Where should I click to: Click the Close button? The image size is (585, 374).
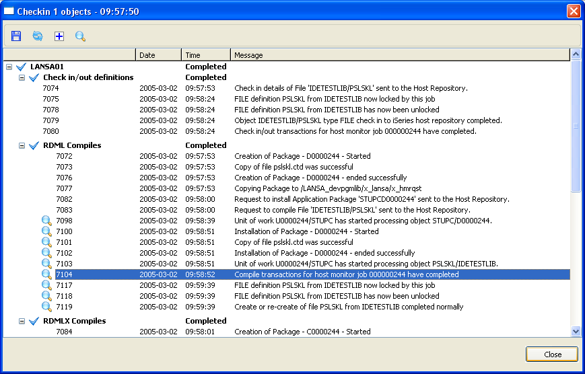pyautogui.click(x=551, y=354)
